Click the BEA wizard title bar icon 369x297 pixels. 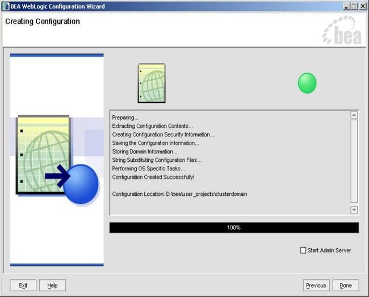click(6, 6)
